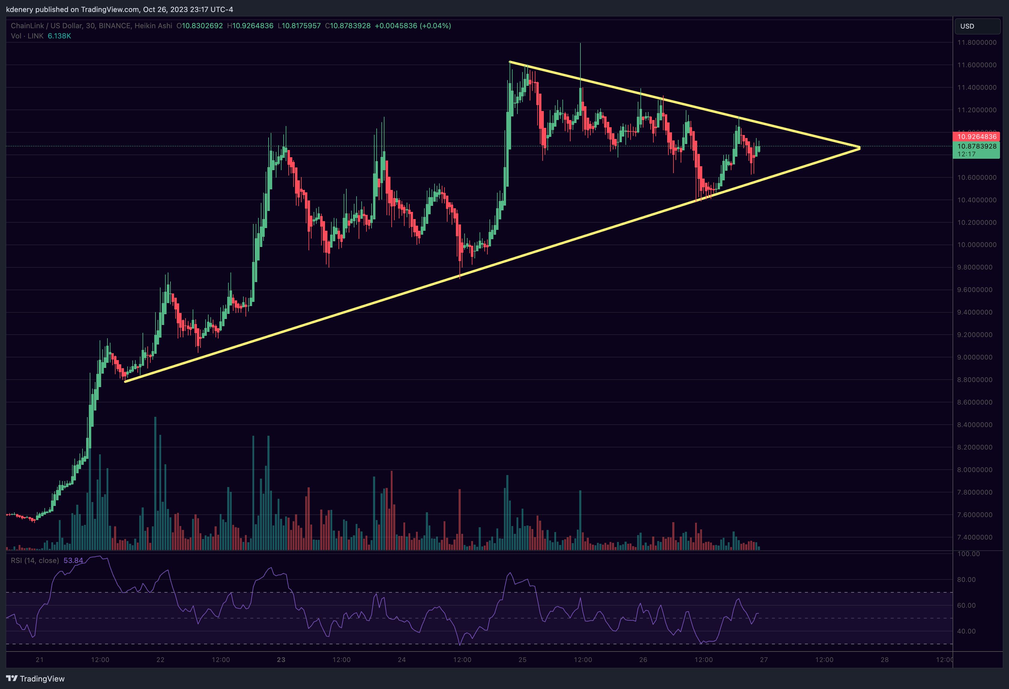Click the TradingView logo at bottom left
Image resolution: width=1009 pixels, height=689 pixels.
tap(35, 678)
